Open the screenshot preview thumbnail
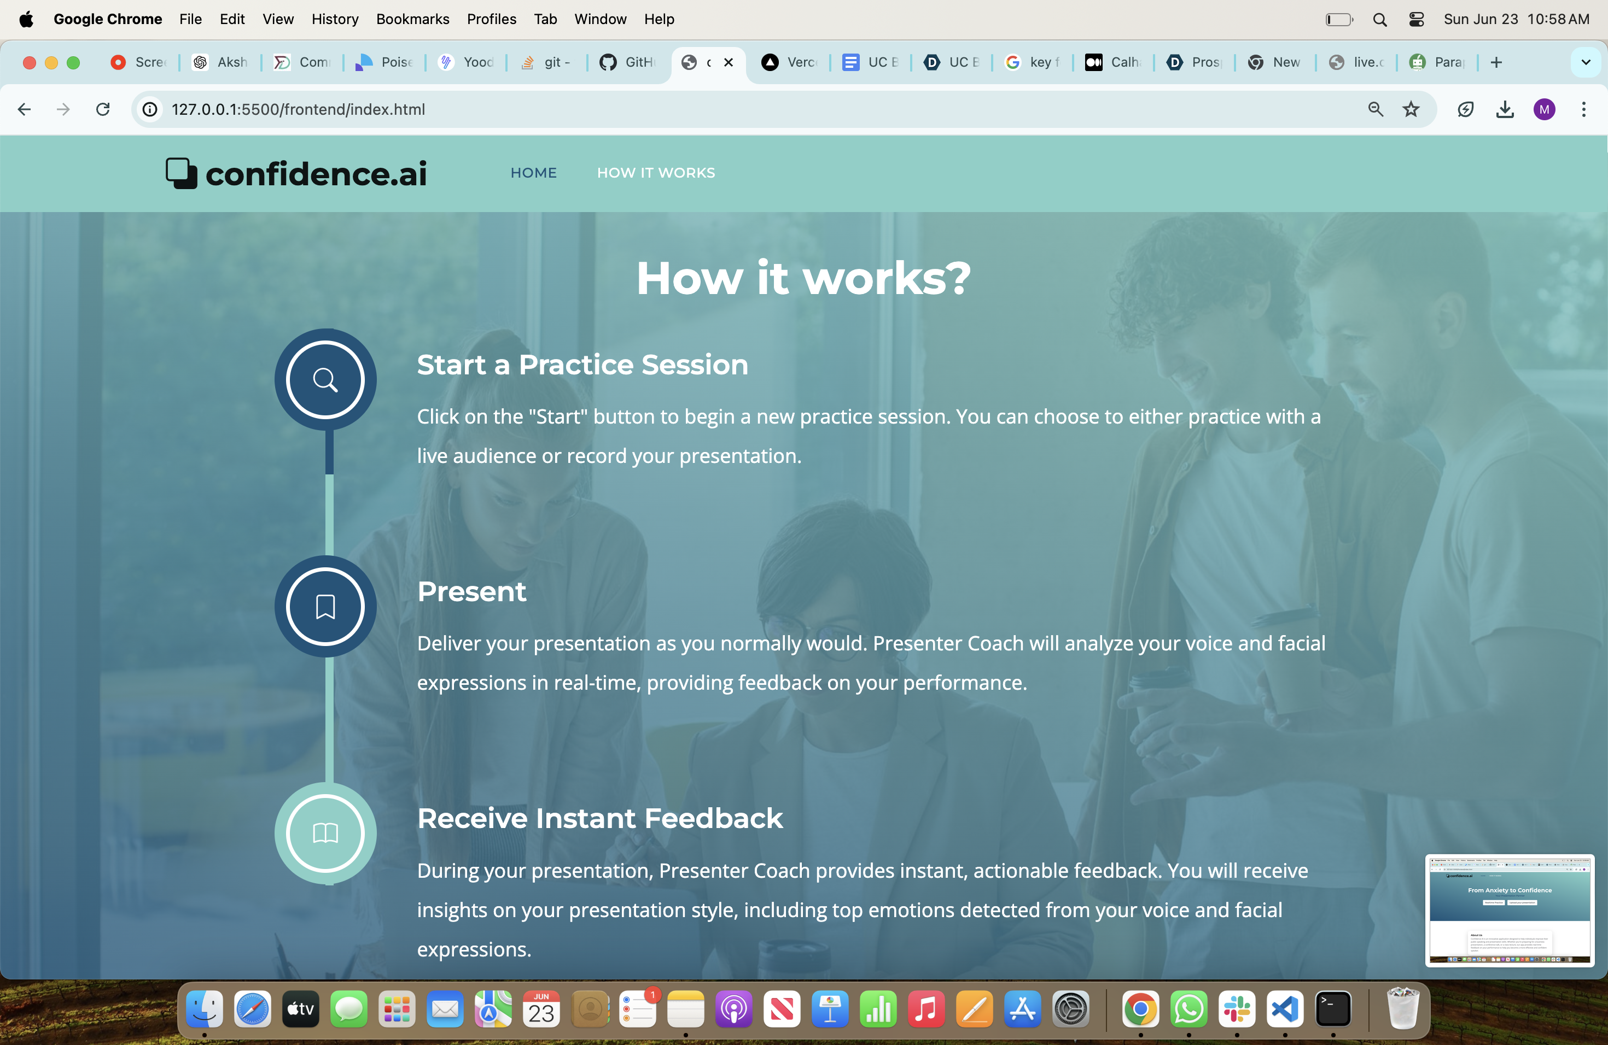 tap(1510, 910)
